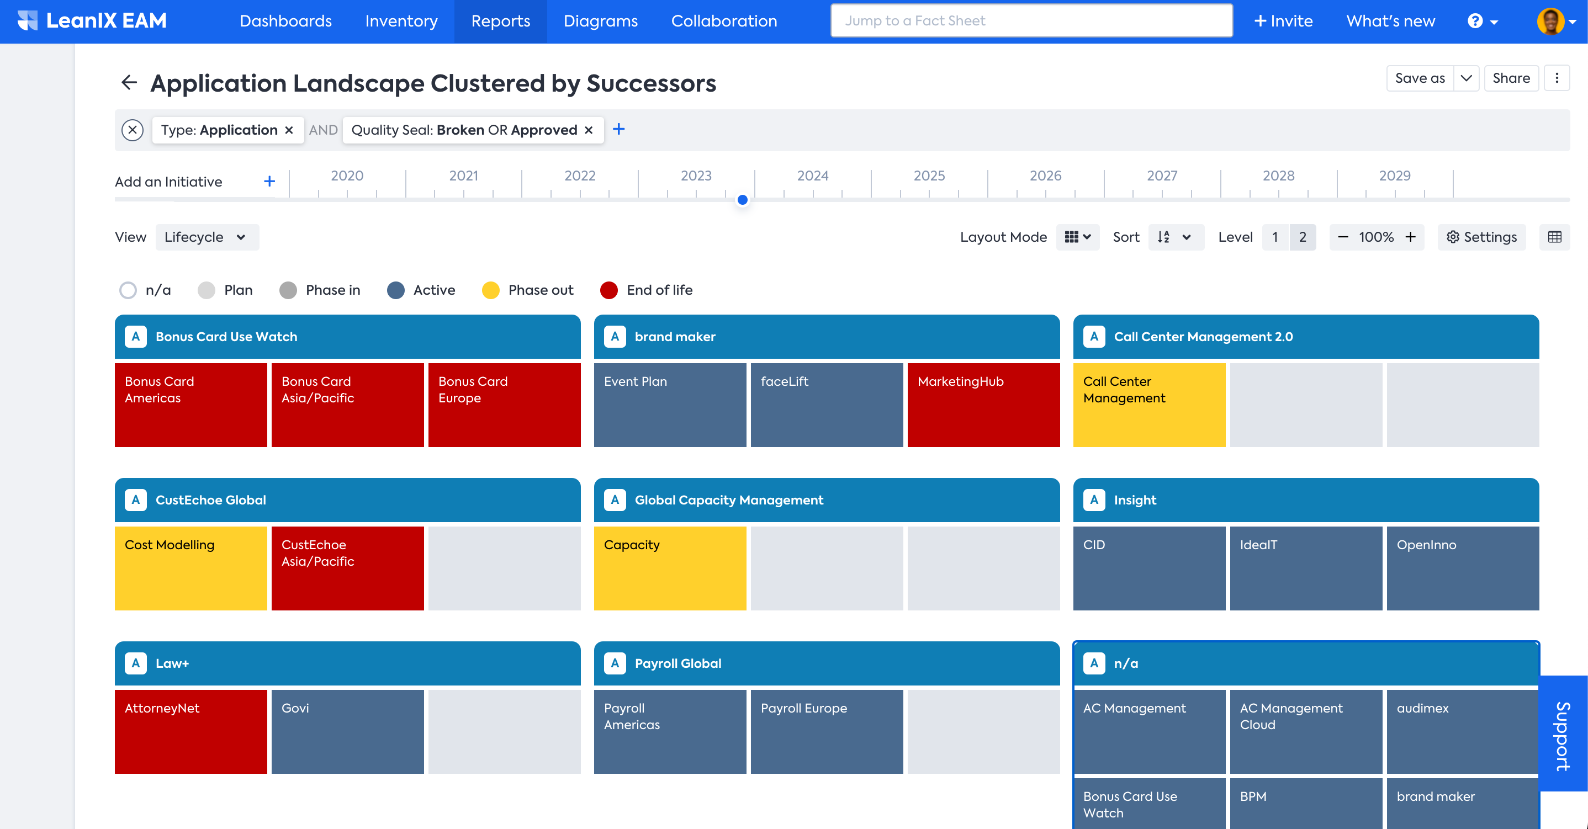The height and width of the screenshot is (829, 1588).
Task: Toggle the Plan lifecycle legend item
Action: point(225,290)
